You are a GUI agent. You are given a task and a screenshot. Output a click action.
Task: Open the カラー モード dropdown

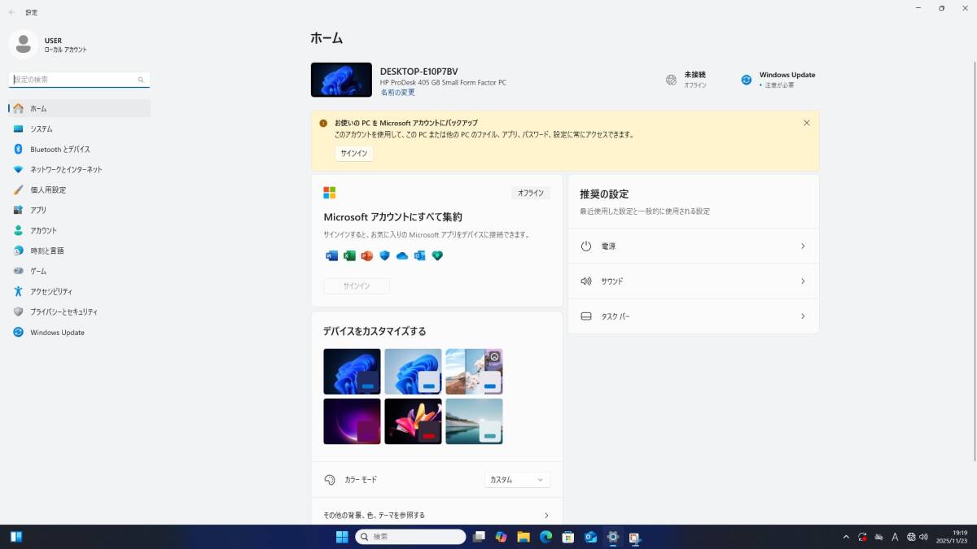pyautogui.click(x=517, y=480)
